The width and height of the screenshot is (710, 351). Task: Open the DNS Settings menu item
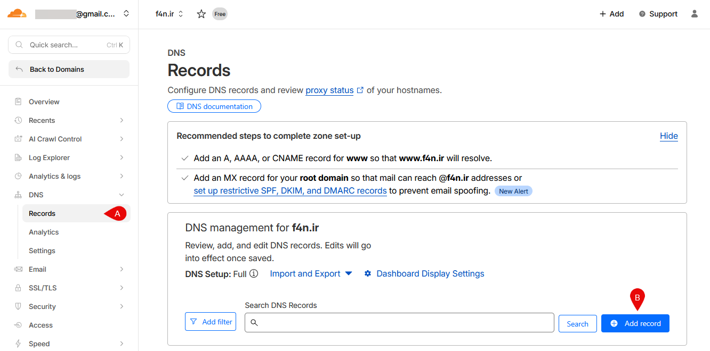click(x=42, y=250)
